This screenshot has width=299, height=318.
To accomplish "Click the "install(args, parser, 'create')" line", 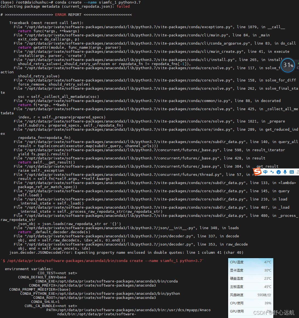I will coord(52,56).
